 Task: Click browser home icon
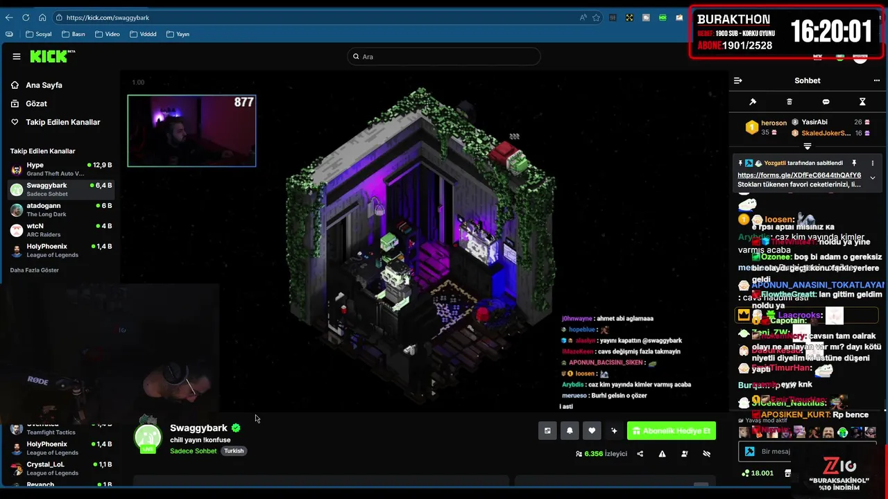click(42, 17)
